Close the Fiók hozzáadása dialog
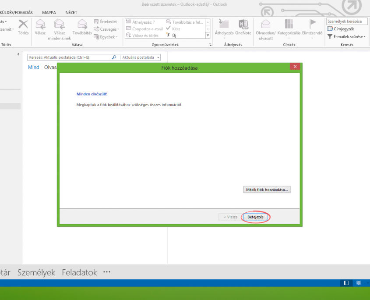 point(295,67)
